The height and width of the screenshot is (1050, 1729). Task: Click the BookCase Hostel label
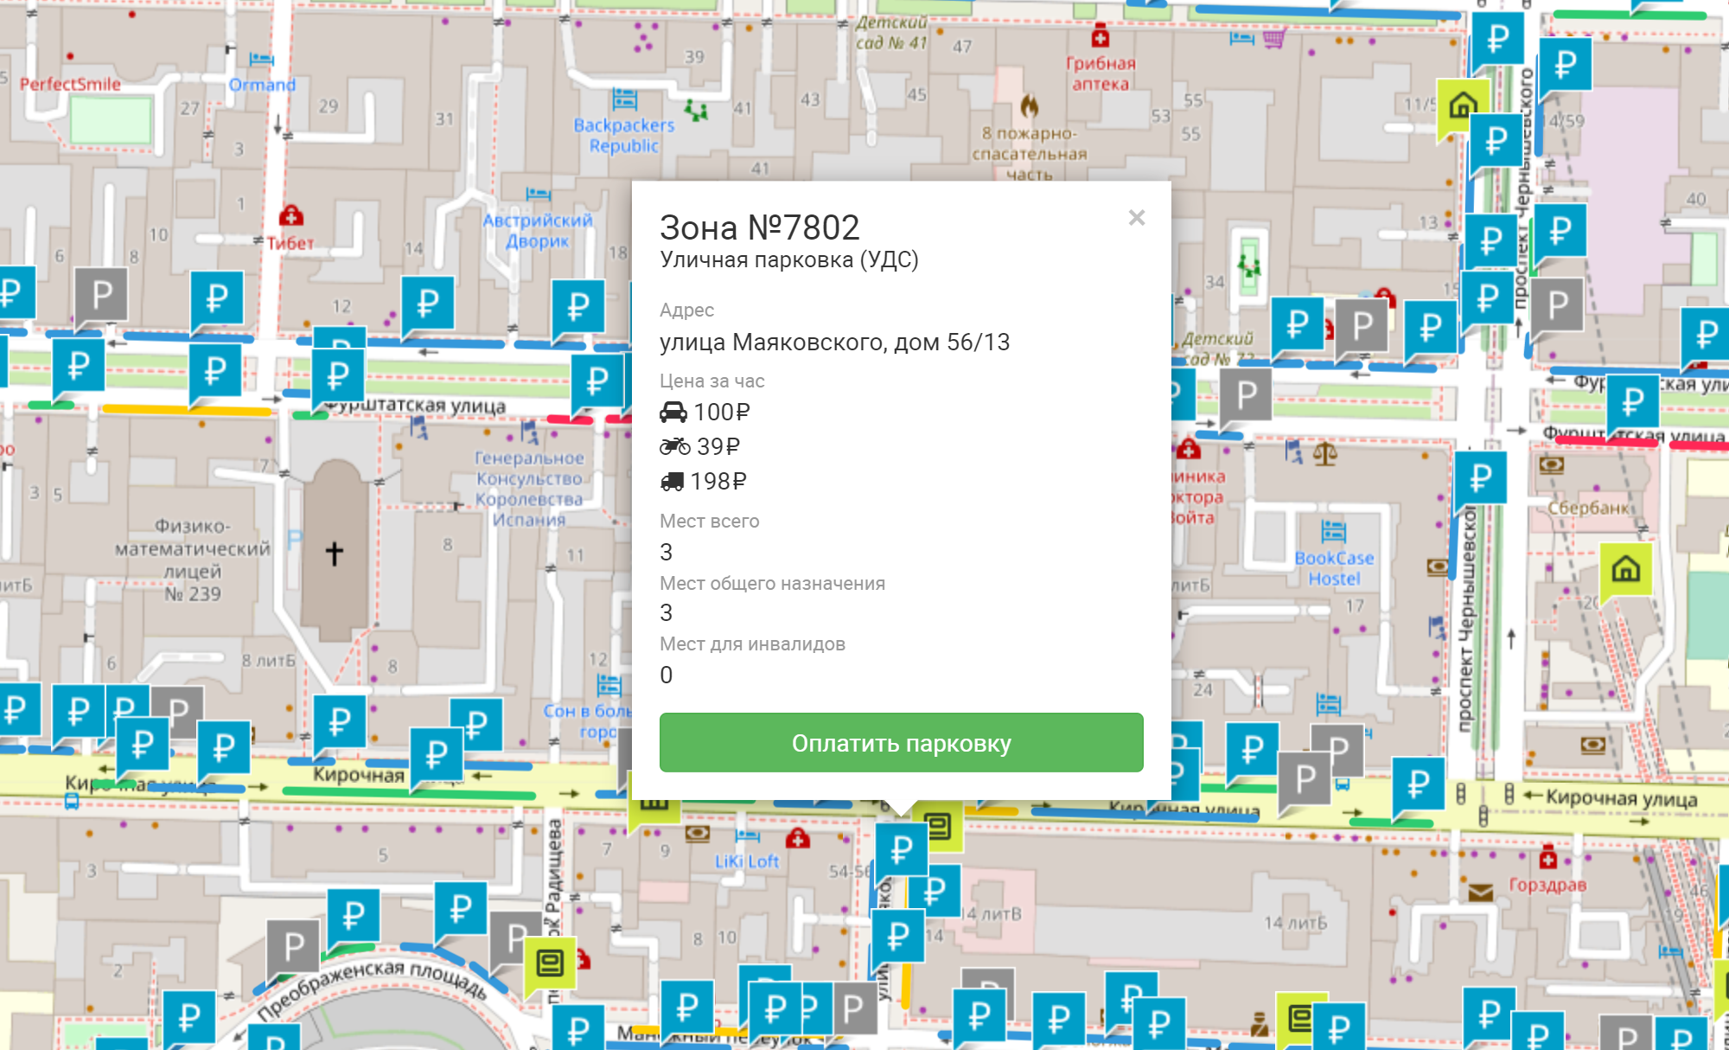click(x=1334, y=568)
